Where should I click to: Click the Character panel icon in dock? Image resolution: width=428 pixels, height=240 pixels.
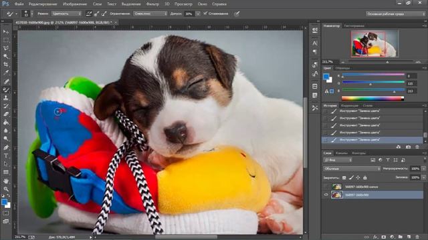[315, 43]
